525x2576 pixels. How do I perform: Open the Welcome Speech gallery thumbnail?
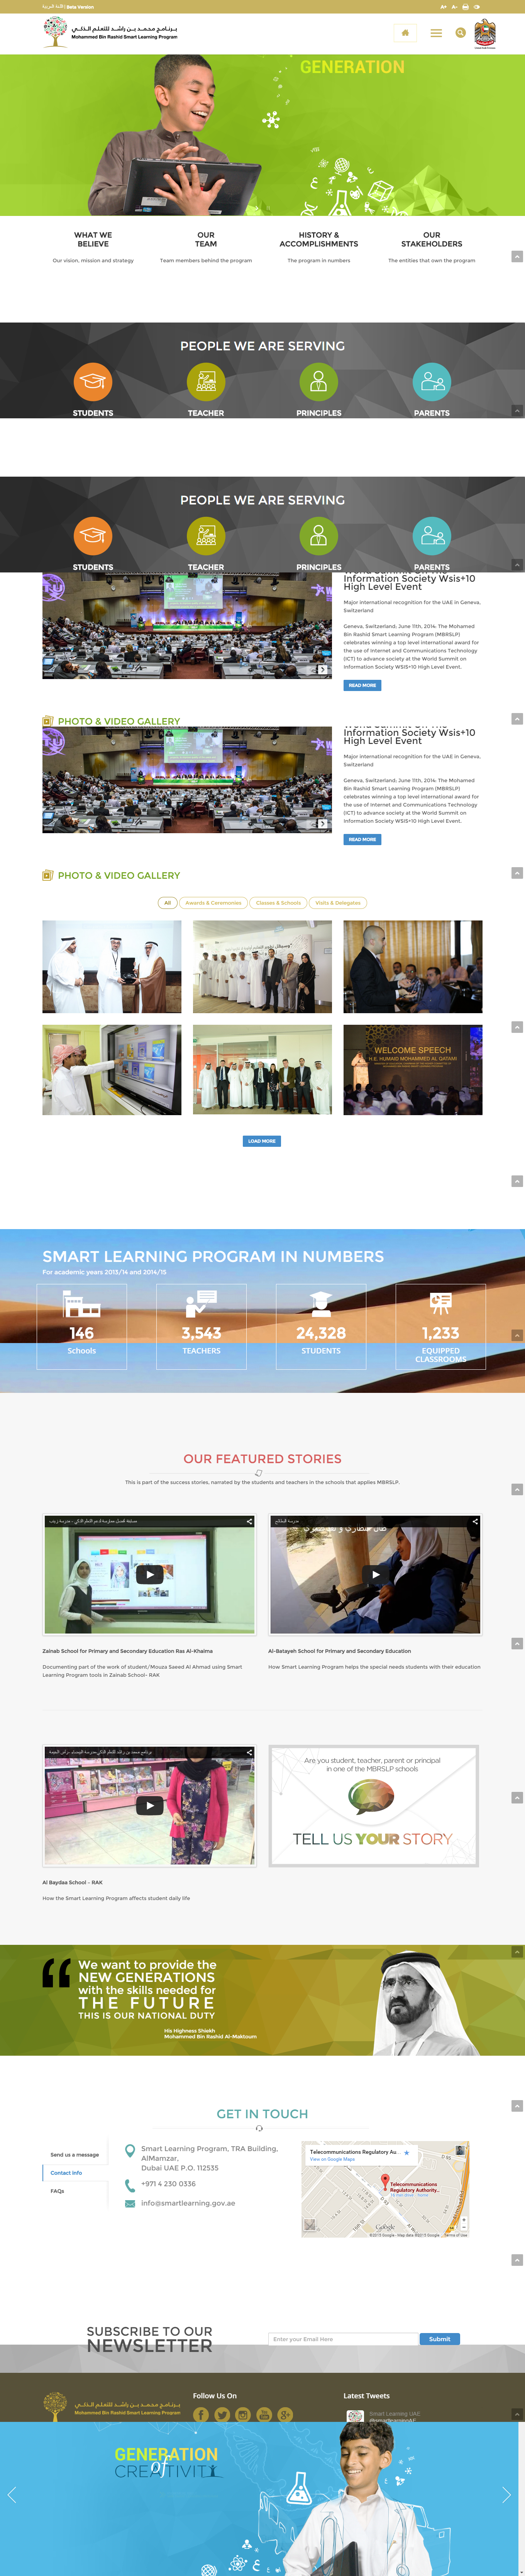[413, 1070]
